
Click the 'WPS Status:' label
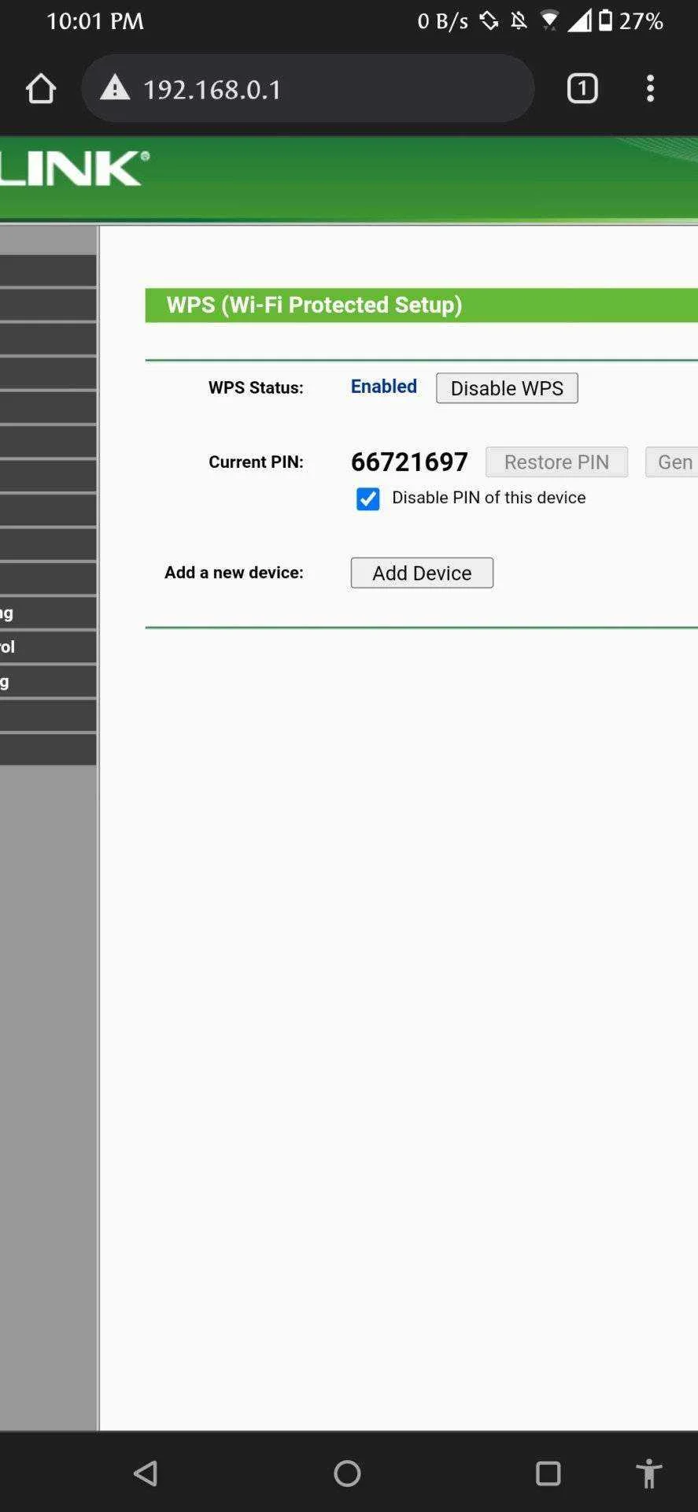click(x=256, y=387)
